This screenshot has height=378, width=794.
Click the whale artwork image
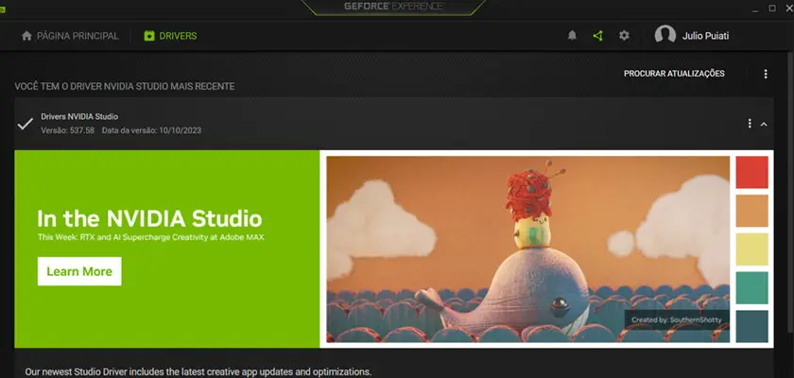pos(527,249)
